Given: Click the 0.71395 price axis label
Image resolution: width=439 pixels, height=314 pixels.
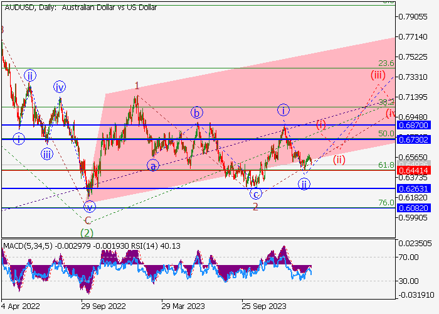Looking at the screenshot, I should tap(413, 97).
